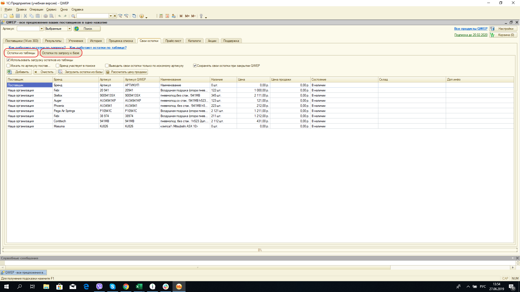Click the magnifier Find icon in toolbar

point(73,16)
